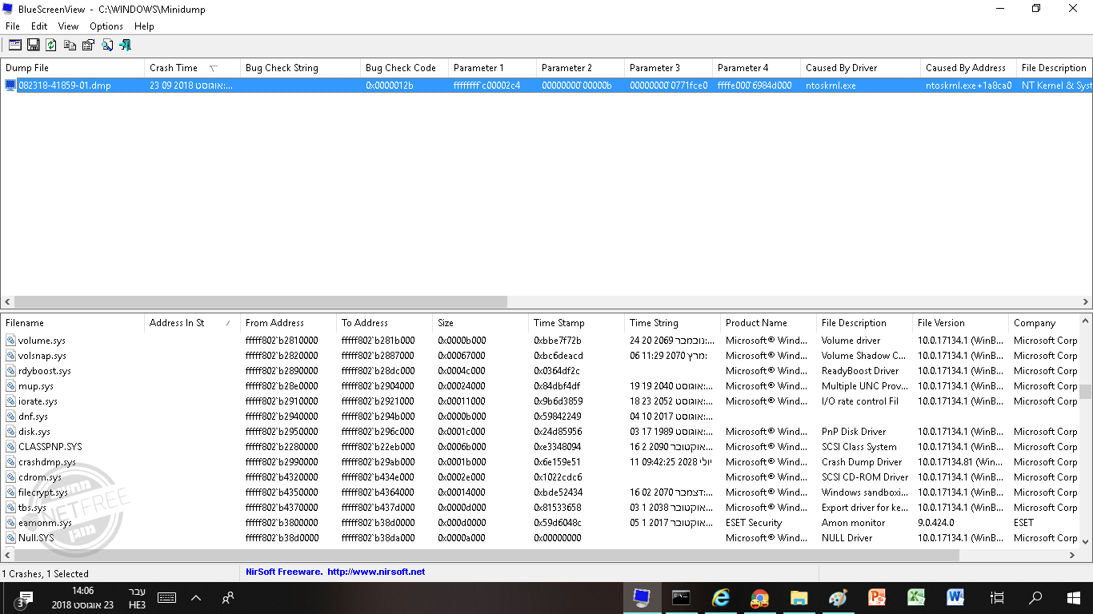Viewport: 1093px width, 614px height.
Task: Open the Options menu
Action: pos(106,26)
